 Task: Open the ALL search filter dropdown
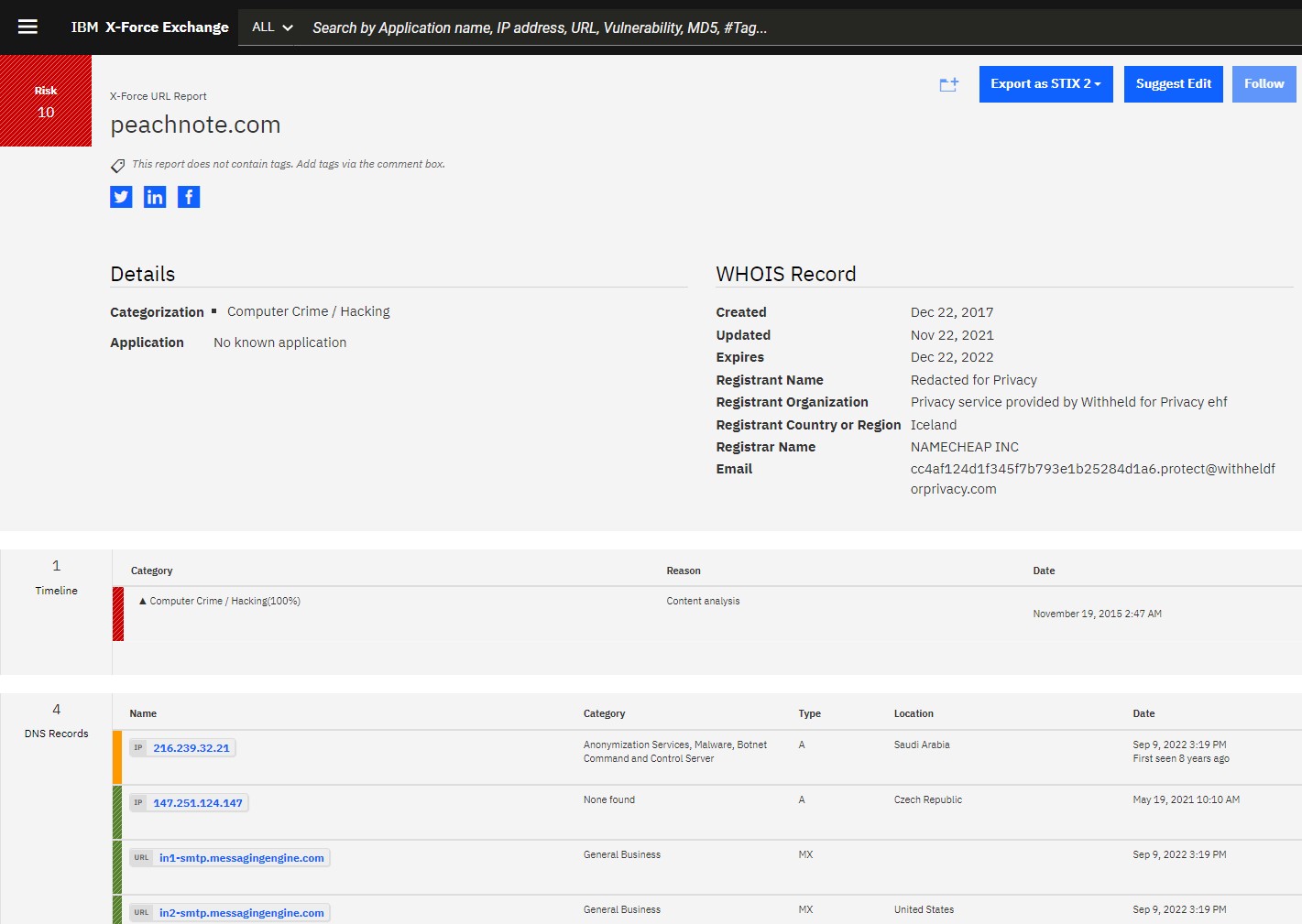[272, 27]
